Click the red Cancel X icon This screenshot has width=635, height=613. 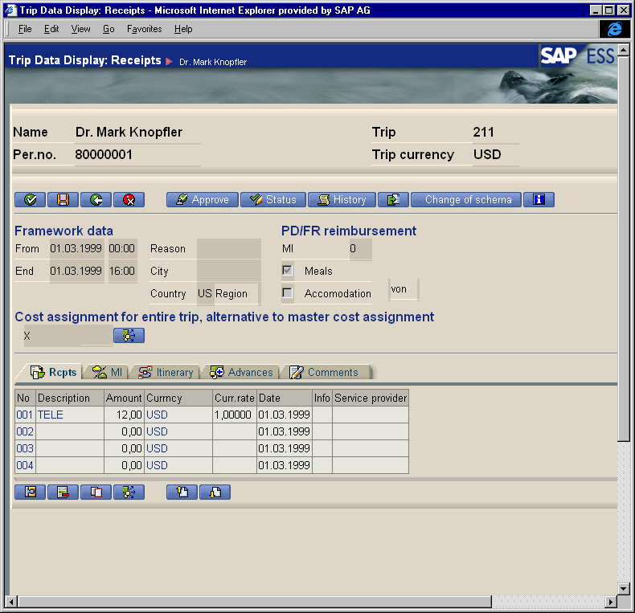[129, 200]
